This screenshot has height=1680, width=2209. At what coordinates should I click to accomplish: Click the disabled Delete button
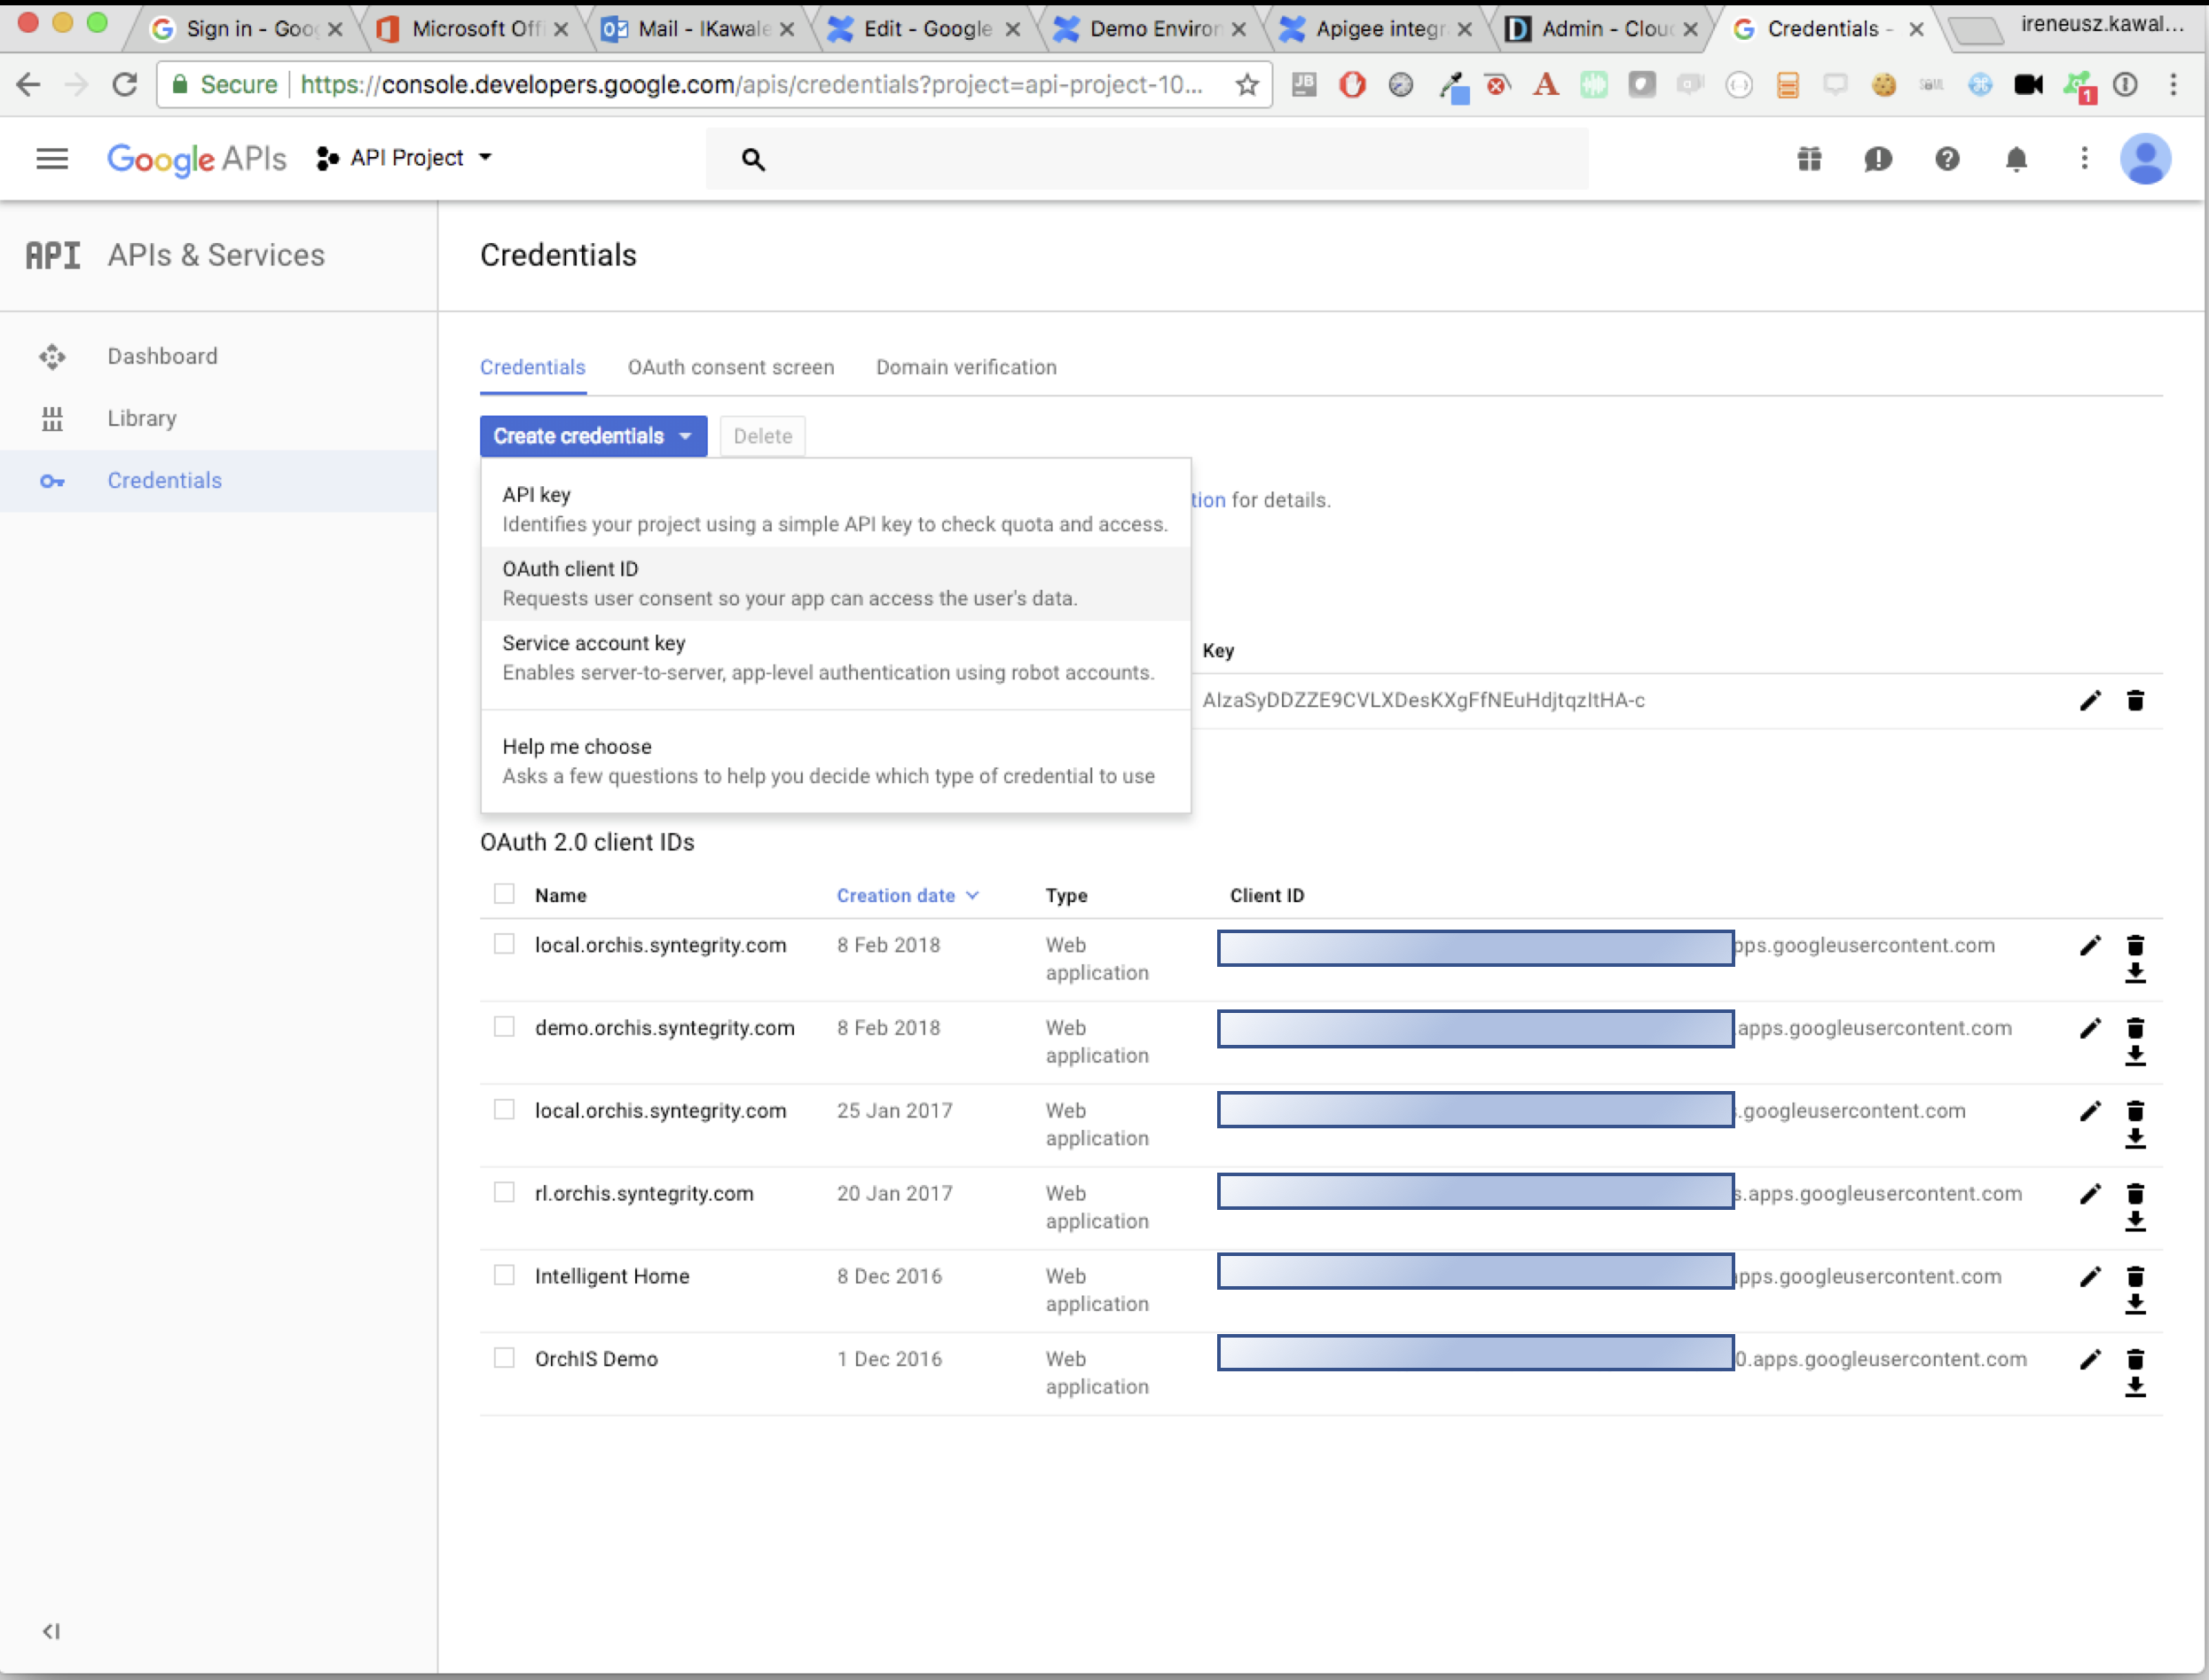point(762,436)
